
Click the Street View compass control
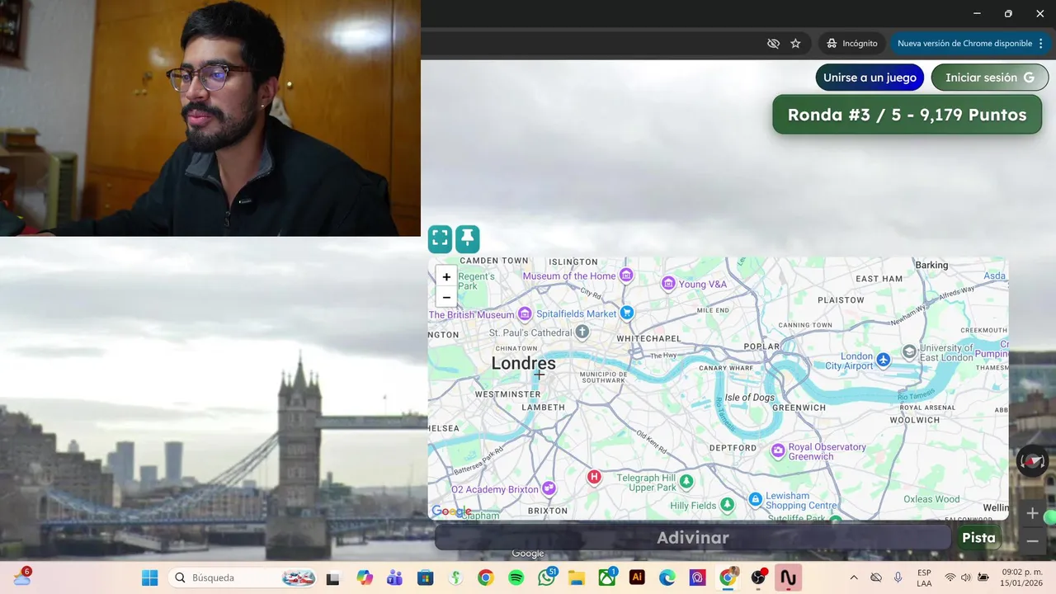(1032, 460)
